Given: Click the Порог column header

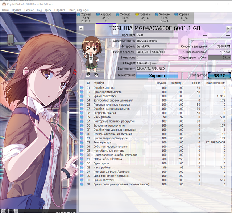Looking at the screenshot, I should [x=196, y=83].
